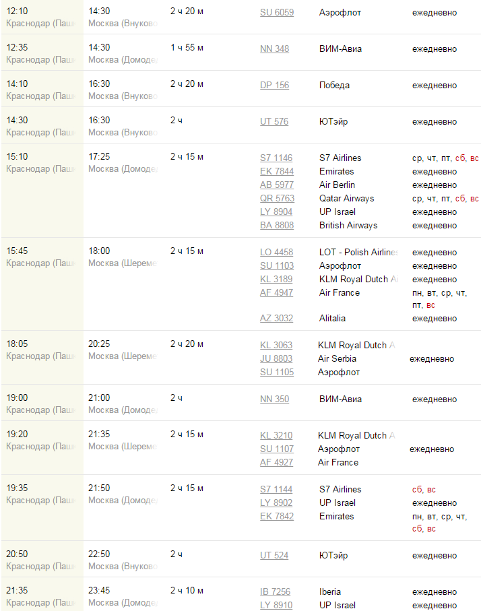
Task: Click flight NN 350 link
Action: pyautogui.click(x=274, y=399)
